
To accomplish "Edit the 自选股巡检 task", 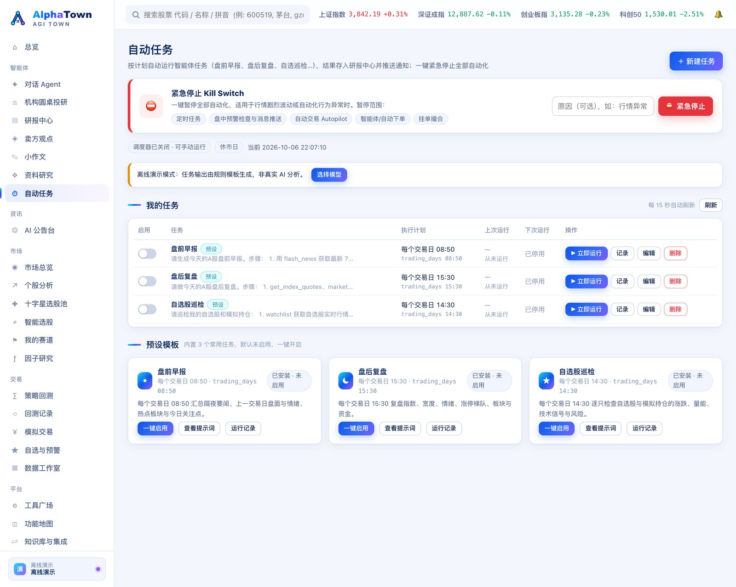I will point(649,309).
